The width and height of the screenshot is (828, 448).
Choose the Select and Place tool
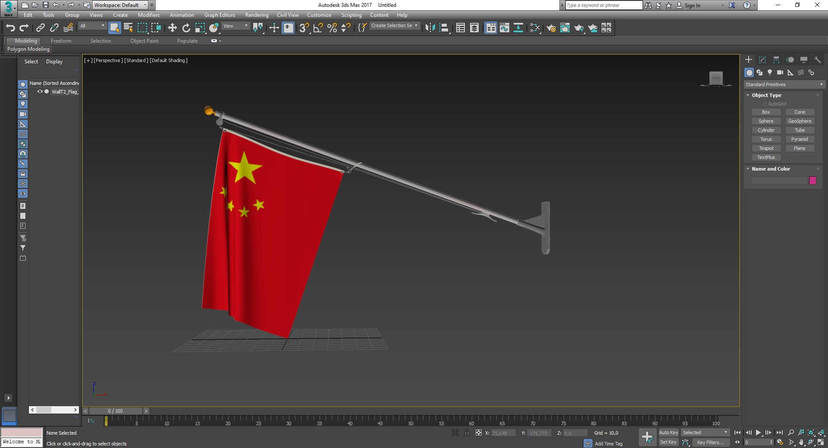tap(213, 28)
